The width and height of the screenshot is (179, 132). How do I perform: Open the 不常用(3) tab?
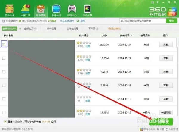click(x=93, y=29)
